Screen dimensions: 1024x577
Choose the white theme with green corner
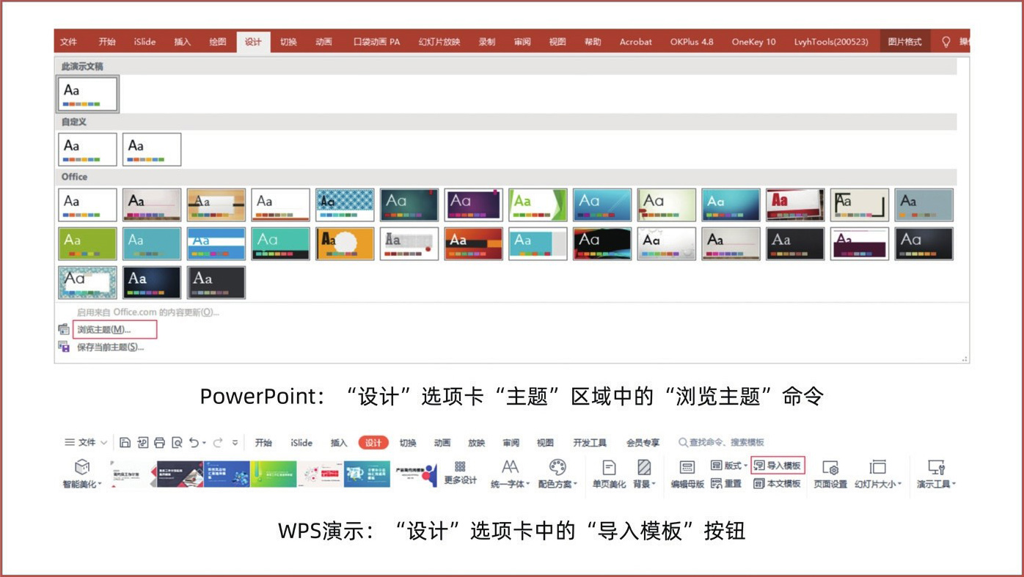pos(538,205)
